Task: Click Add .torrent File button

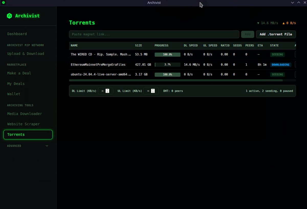Action: pyautogui.click(x=276, y=34)
